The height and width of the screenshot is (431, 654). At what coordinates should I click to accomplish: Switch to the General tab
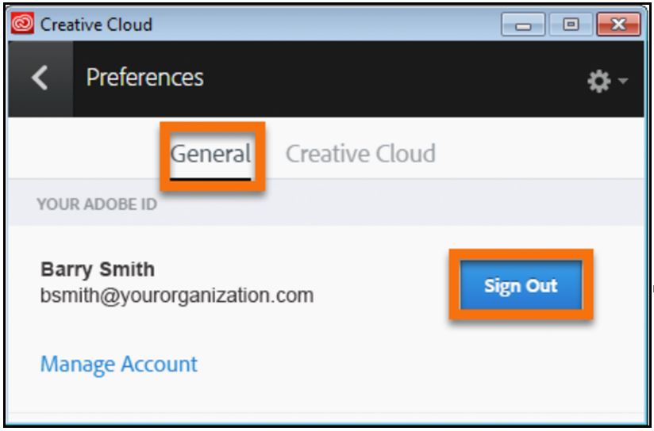(210, 153)
